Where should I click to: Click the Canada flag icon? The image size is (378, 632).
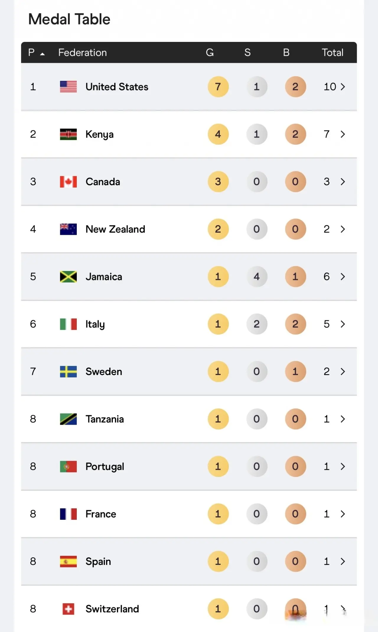pyautogui.click(x=68, y=182)
